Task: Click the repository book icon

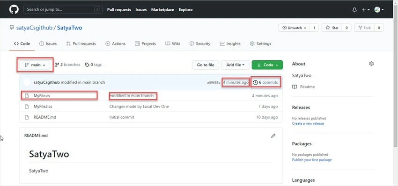Action: point(12,28)
